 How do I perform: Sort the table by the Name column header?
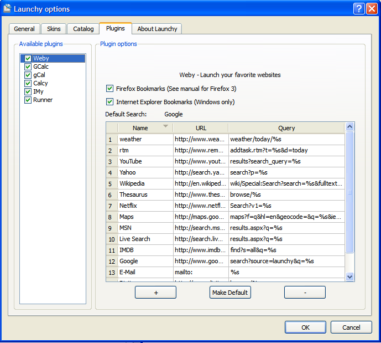(x=145, y=128)
